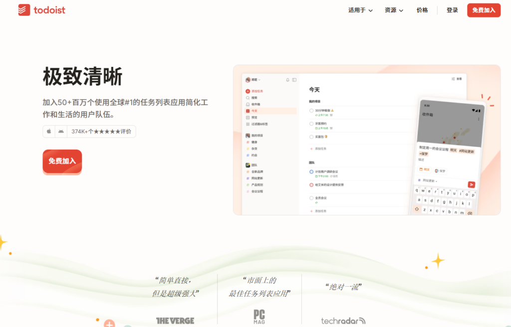Open the three-dot menu on the phone screen

[x=479, y=119]
